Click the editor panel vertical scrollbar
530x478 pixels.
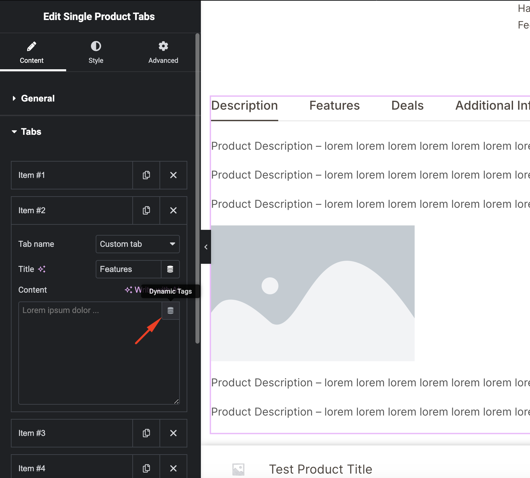[x=197, y=188]
